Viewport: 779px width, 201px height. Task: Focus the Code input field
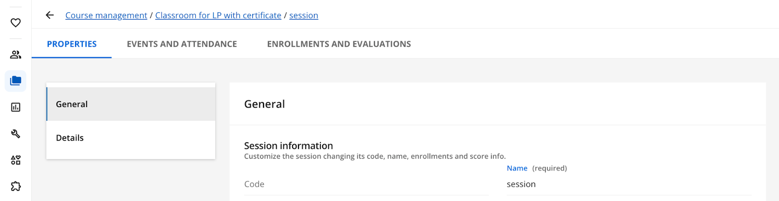point(366,184)
